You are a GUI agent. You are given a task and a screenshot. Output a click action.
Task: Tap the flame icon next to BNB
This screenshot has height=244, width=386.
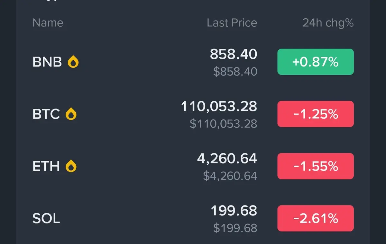(73, 62)
